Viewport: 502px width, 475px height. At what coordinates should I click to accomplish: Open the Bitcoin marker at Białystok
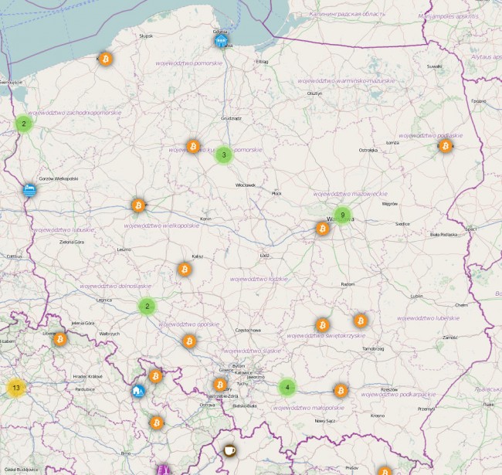click(x=446, y=146)
